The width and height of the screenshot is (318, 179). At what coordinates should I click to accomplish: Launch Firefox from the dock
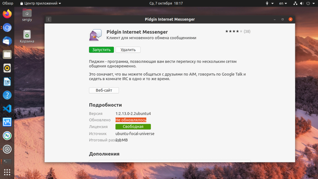pos(7,14)
